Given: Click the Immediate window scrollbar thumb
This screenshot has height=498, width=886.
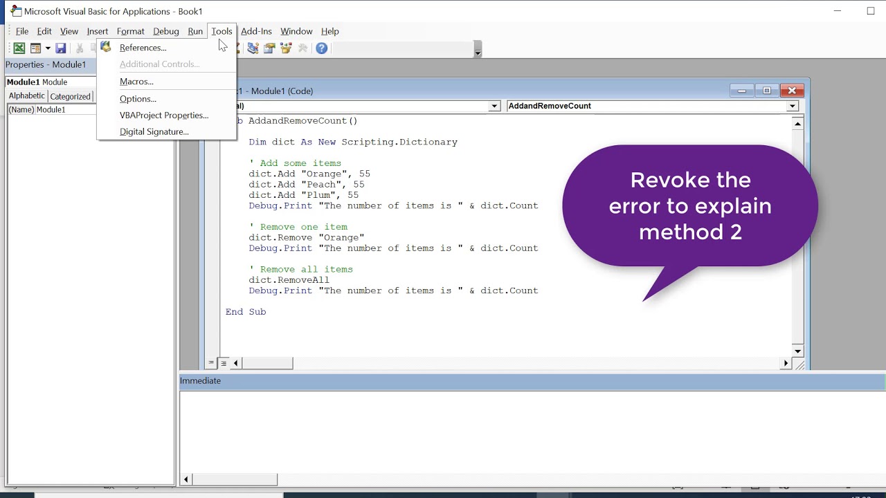Looking at the screenshot, I should 234,479.
